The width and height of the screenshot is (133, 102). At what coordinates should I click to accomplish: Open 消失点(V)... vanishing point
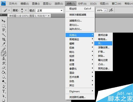coord(80,29)
